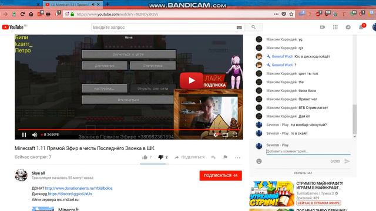Click the ЛАЙК ПОДПИСКА overlay play button
This screenshot has width=376, height=211.
point(192,80)
